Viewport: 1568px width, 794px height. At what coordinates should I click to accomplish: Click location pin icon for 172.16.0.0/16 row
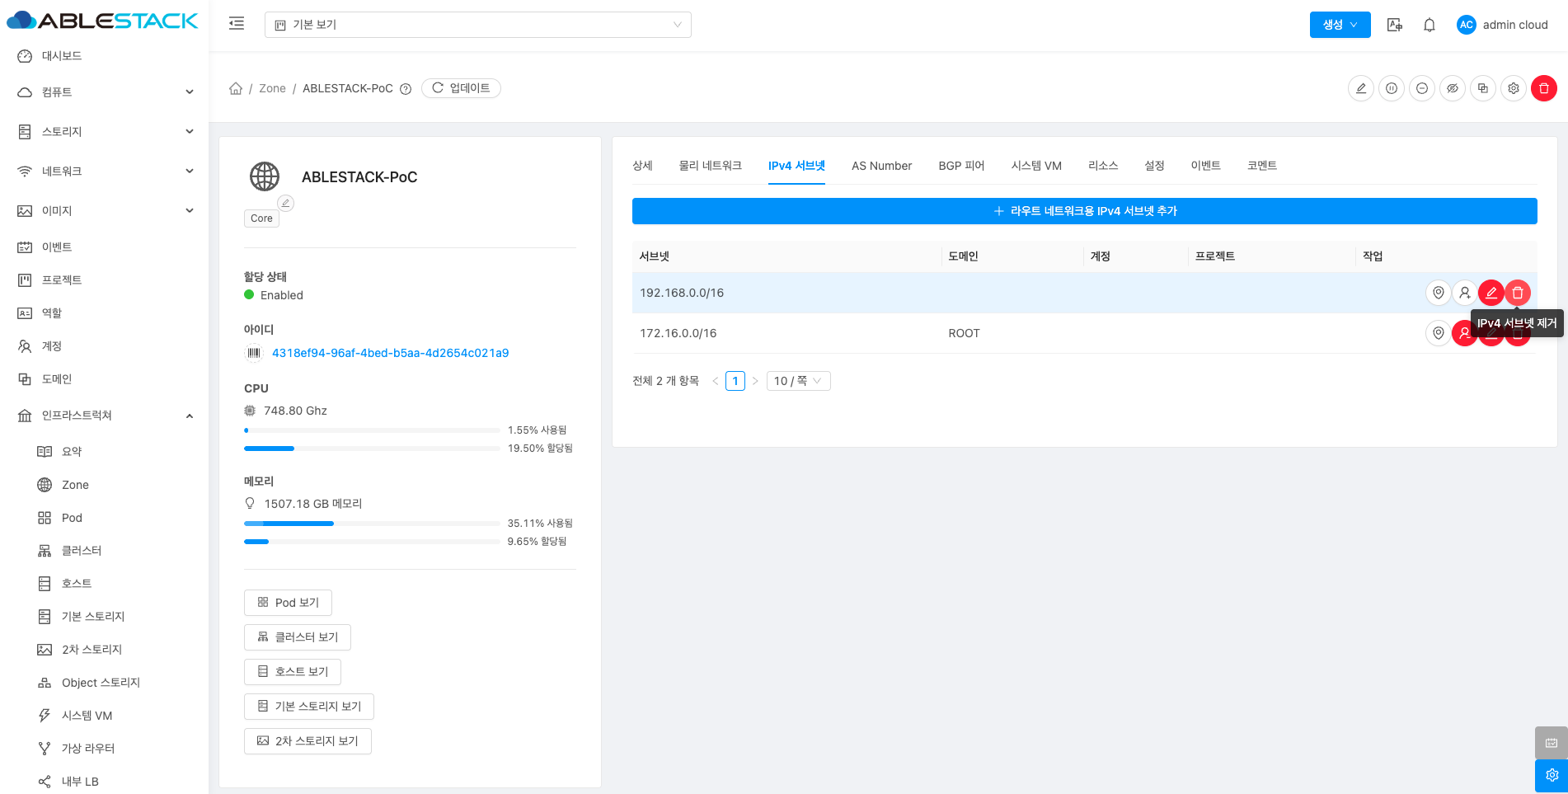[1438, 333]
